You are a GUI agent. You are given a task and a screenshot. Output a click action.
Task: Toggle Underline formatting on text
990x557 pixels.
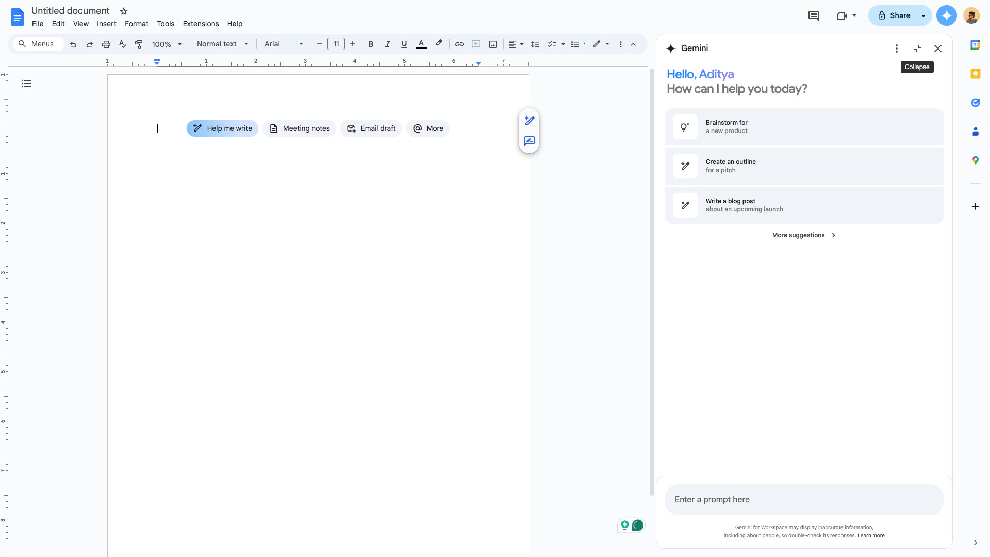(403, 44)
